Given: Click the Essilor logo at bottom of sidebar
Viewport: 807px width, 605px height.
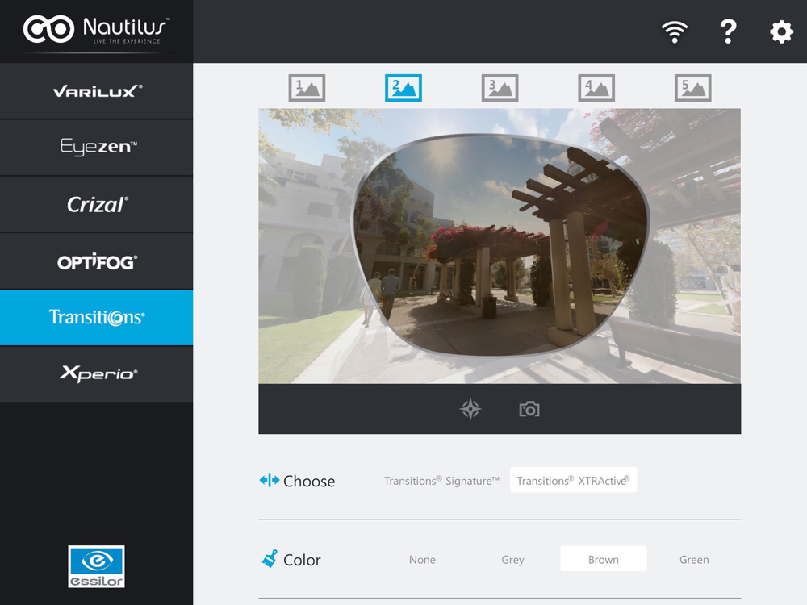Looking at the screenshot, I should coord(96,566).
